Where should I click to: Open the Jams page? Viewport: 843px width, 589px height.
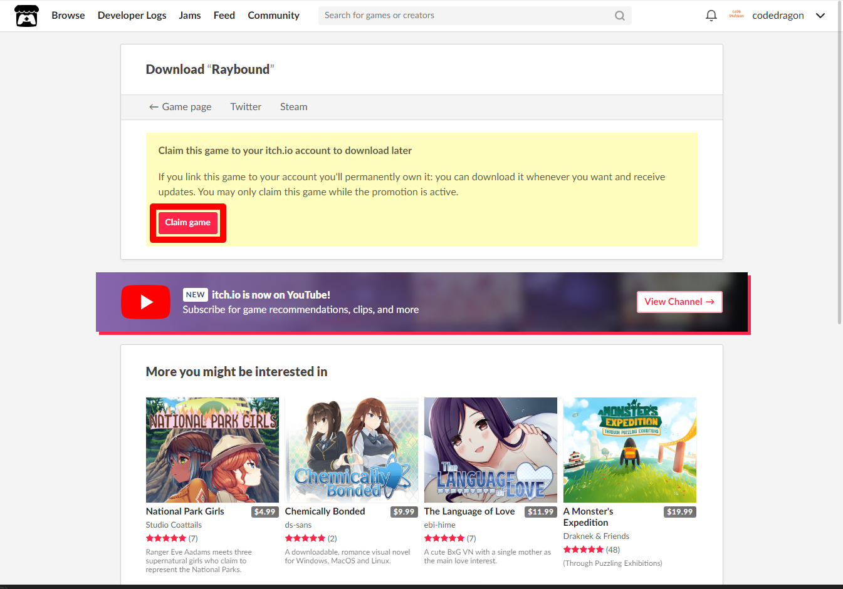click(x=190, y=16)
